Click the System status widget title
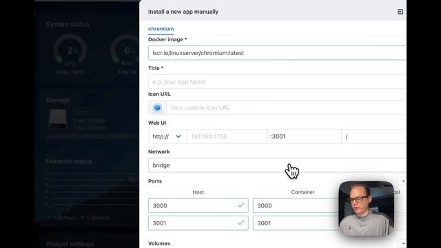This screenshot has height=248, width=441. coord(68,25)
